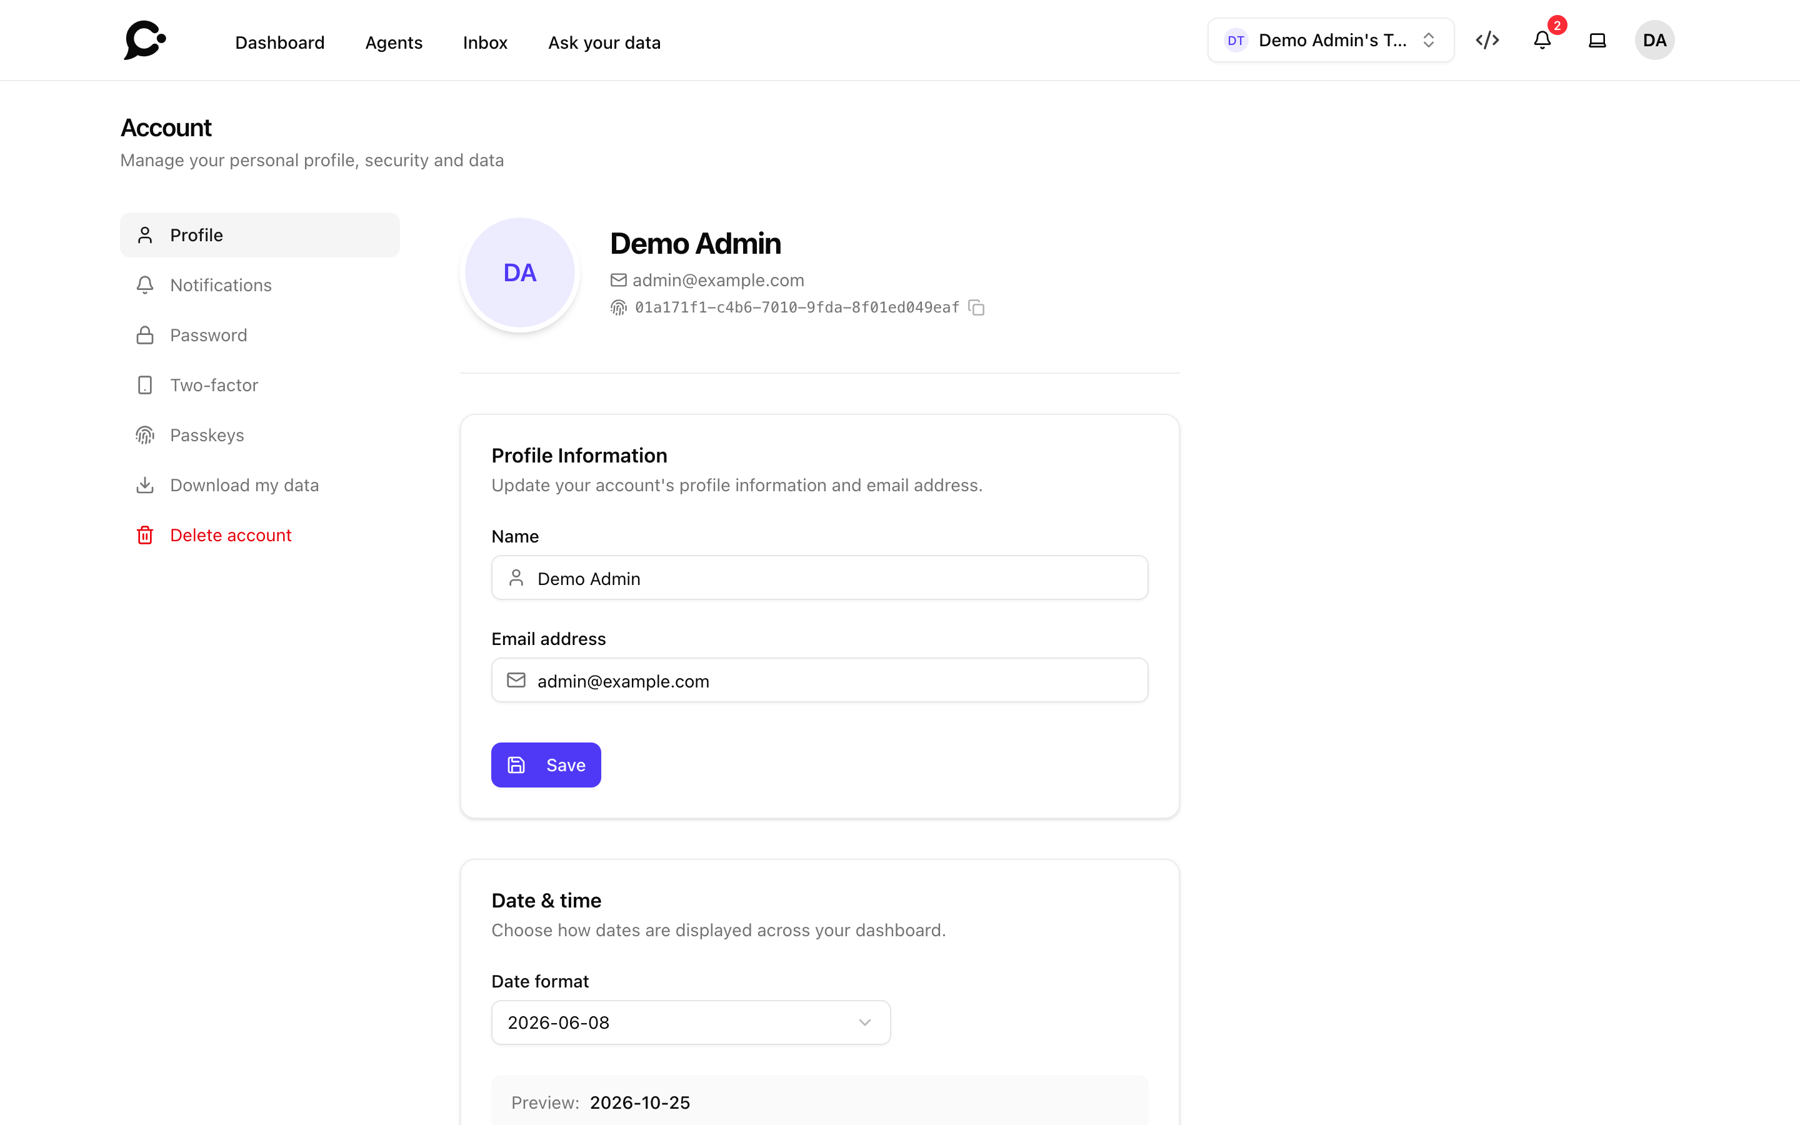Image resolution: width=1800 pixels, height=1125 pixels.
Task: Open the Inbox
Action: click(x=485, y=42)
